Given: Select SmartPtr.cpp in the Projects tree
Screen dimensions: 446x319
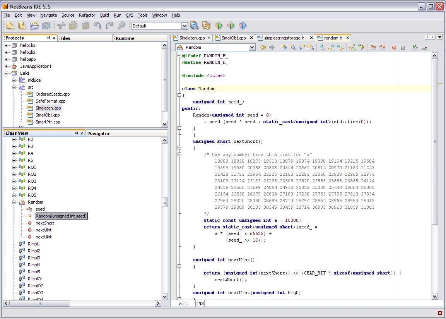Looking at the screenshot, I should 48,122.
